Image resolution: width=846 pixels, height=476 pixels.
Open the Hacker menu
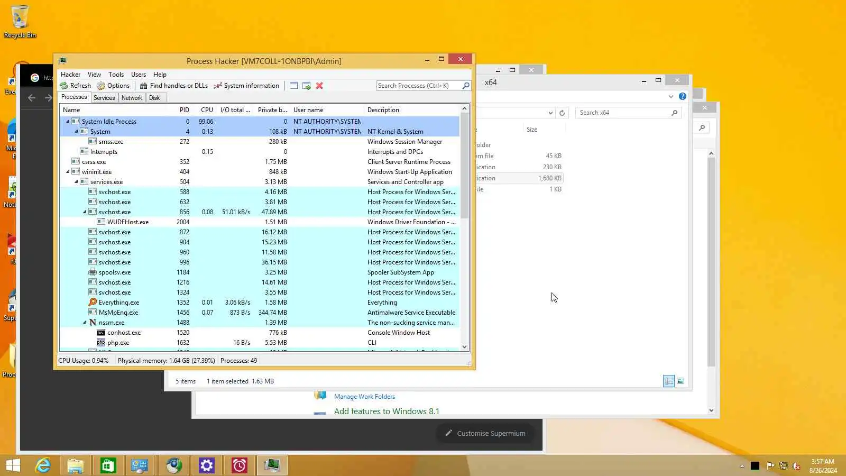pyautogui.click(x=70, y=75)
